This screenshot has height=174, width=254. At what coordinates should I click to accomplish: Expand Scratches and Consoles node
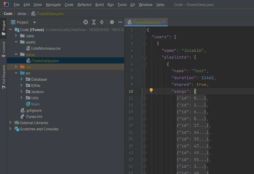pyautogui.click(x=10, y=129)
